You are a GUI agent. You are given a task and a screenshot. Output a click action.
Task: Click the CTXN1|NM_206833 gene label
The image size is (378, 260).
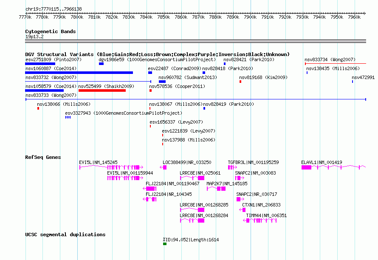[261, 205]
